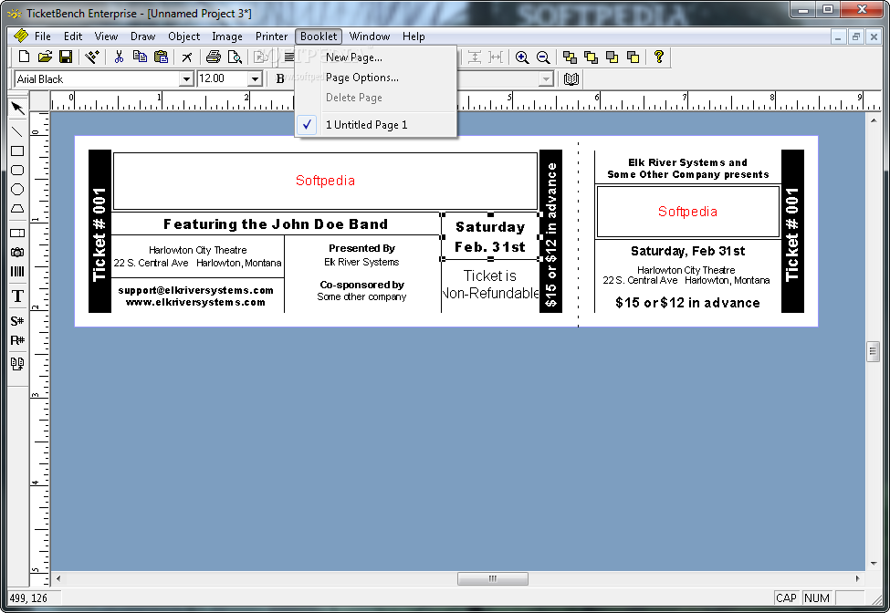
Task: Select the arrow pointer tool
Action: (x=17, y=108)
